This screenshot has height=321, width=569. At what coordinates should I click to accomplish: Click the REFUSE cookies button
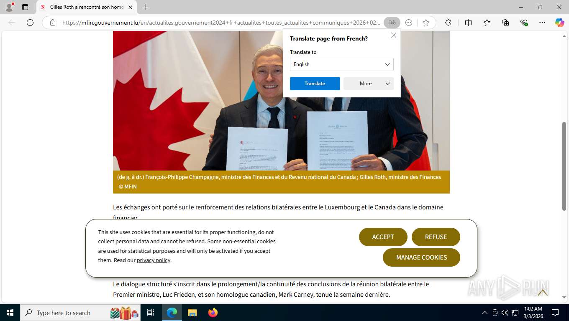(x=436, y=237)
